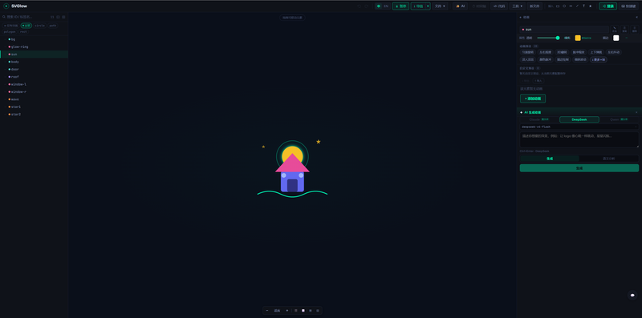Click the middle icon beside the search field

pos(58,17)
